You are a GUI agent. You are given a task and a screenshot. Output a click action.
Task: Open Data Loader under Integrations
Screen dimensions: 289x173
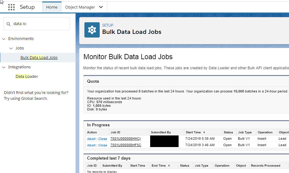tap(27, 77)
